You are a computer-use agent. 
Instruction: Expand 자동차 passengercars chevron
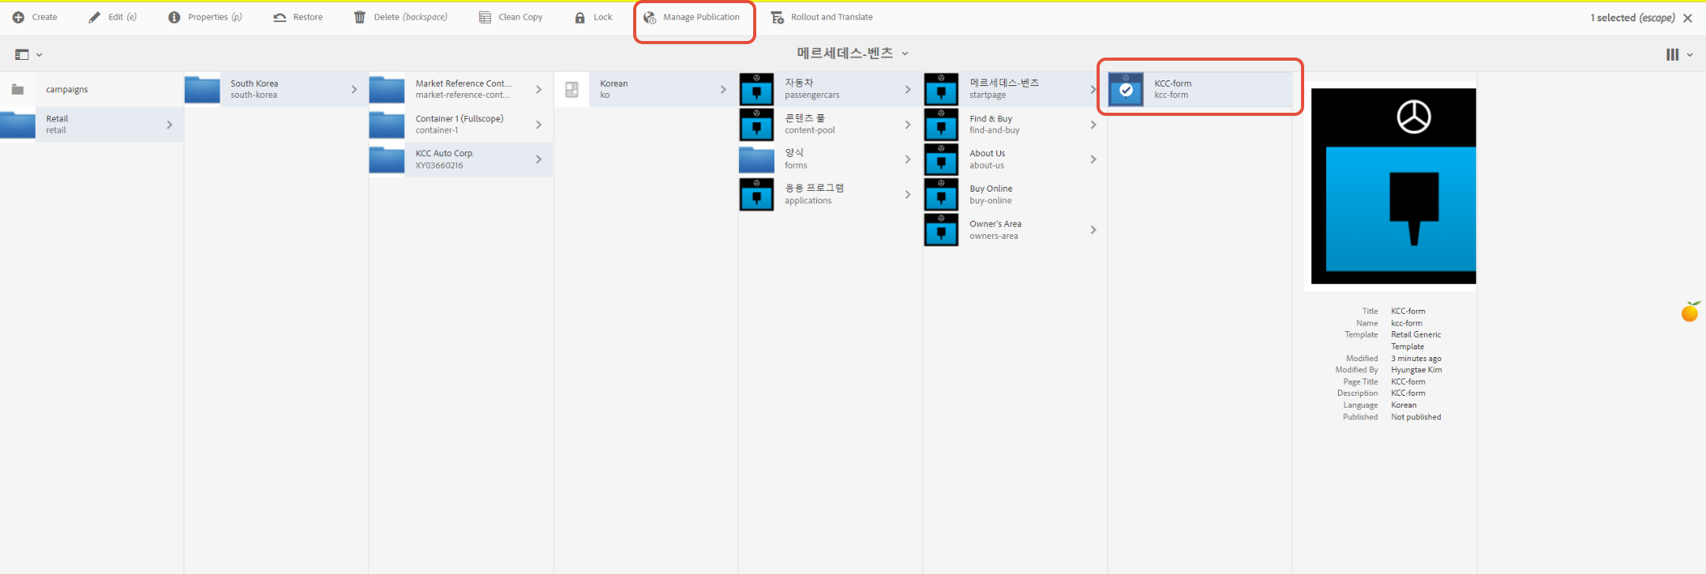tap(908, 89)
